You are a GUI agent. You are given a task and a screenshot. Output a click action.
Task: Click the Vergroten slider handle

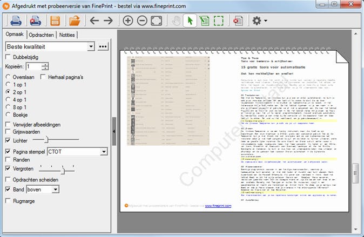click(x=63, y=171)
